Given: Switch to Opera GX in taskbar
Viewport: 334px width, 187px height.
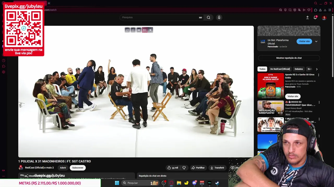Looking at the screenshot, I should pyautogui.click(x=171, y=183).
